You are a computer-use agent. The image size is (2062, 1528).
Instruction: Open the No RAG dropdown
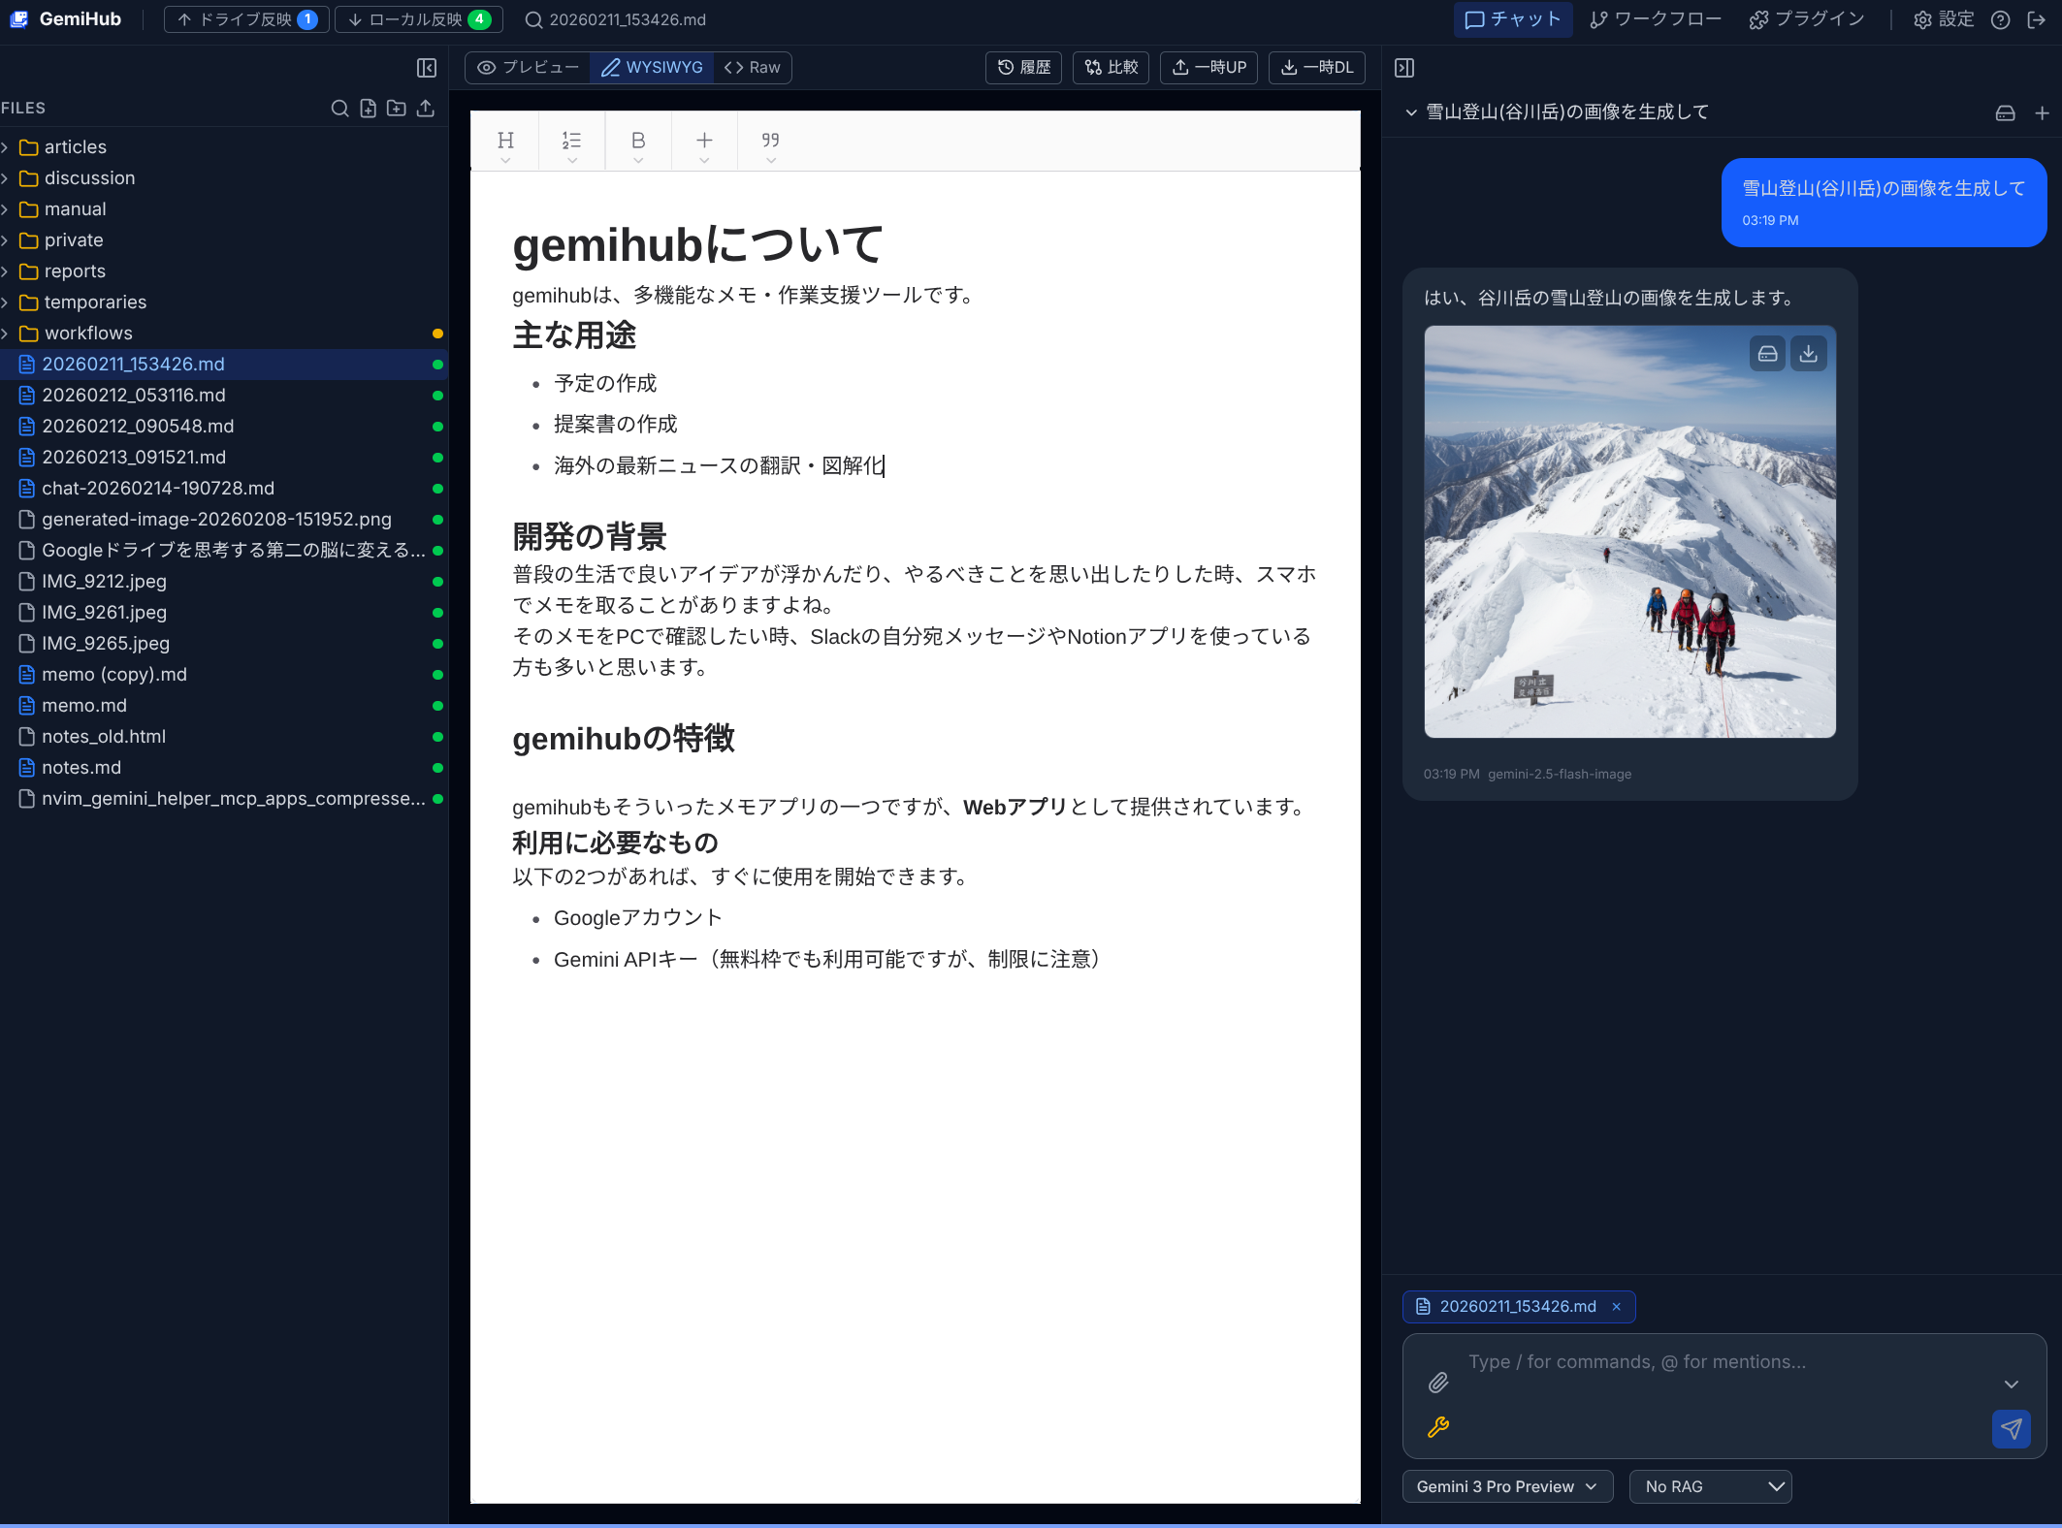(x=1711, y=1485)
